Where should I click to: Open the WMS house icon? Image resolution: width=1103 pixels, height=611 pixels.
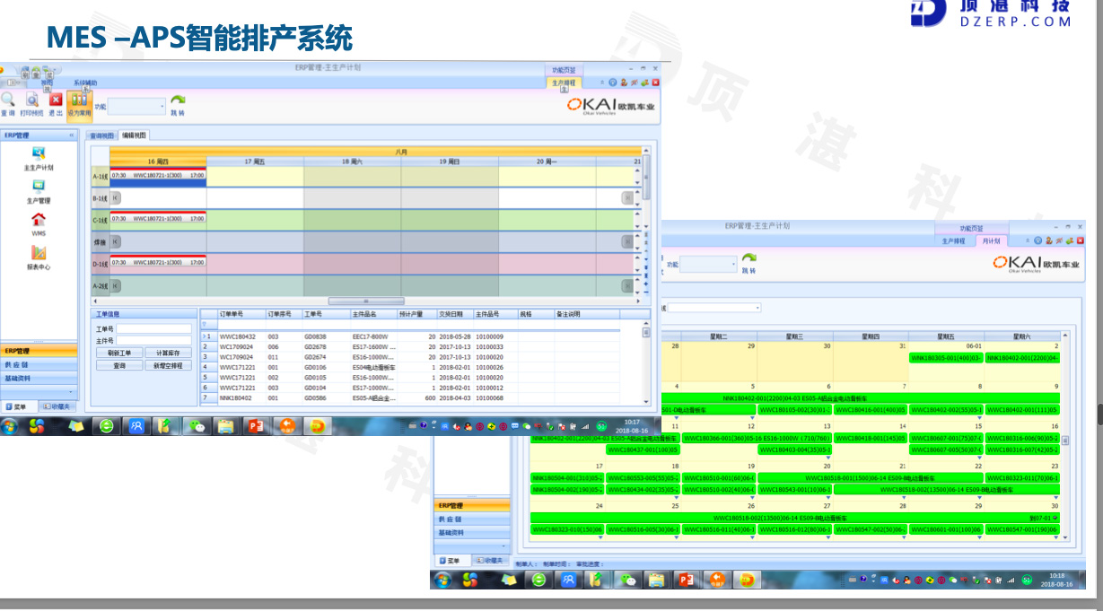[x=39, y=219]
